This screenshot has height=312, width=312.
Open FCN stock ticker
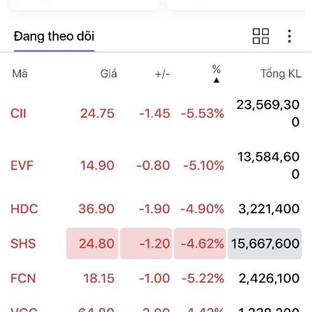[x=23, y=278]
